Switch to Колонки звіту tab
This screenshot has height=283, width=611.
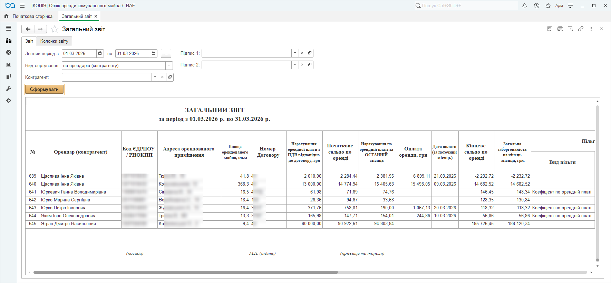54,41
